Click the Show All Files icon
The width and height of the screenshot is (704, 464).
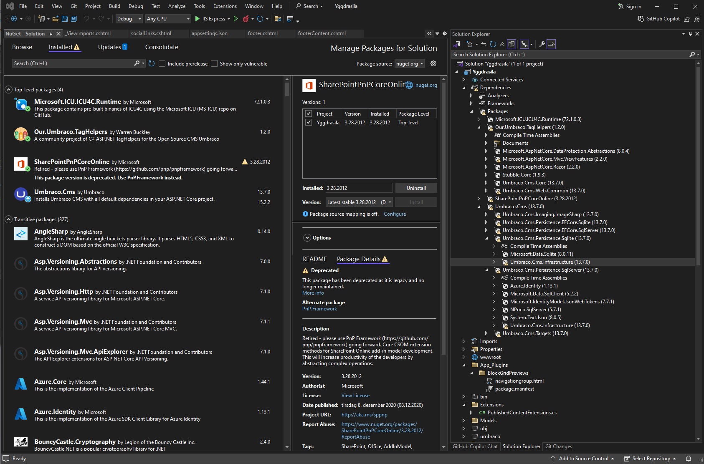coord(512,44)
